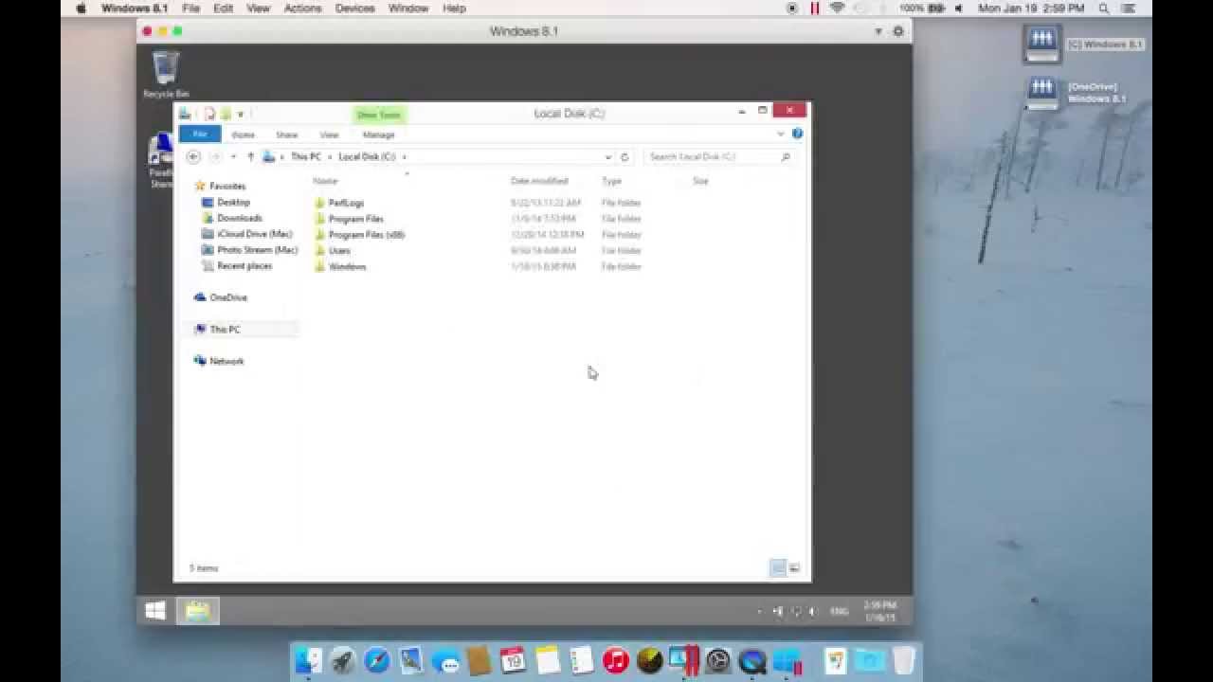Screen dimensions: 1213x682
Task: Open Trash in the dock
Action: coord(904,660)
